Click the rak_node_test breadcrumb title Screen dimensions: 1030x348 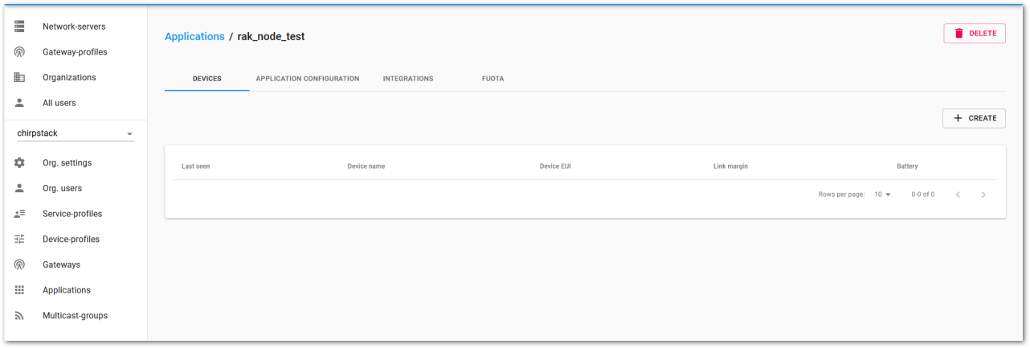tap(272, 37)
